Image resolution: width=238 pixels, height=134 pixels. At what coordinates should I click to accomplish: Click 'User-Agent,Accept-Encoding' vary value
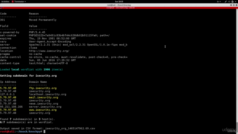tap(50, 42)
